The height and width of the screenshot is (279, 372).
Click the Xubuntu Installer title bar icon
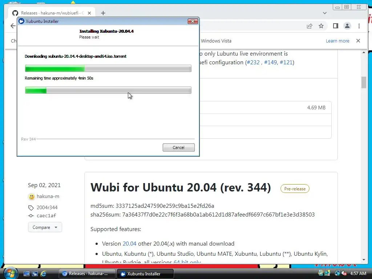pyautogui.click(x=21, y=21)
